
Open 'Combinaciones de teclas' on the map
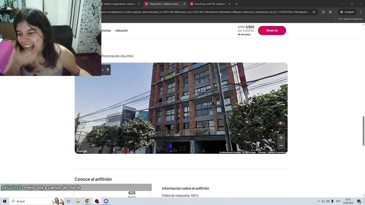coord(230,152)
